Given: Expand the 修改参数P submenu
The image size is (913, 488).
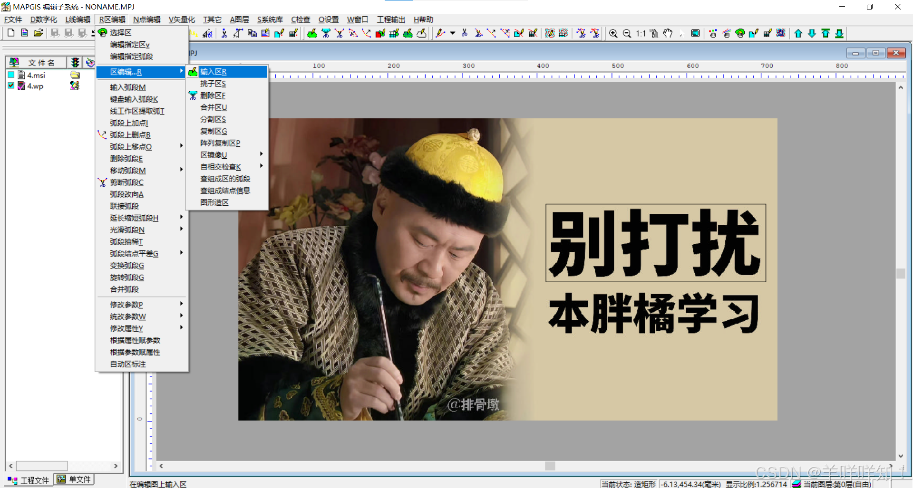Looking at the screenshot, I should point(181,304).
